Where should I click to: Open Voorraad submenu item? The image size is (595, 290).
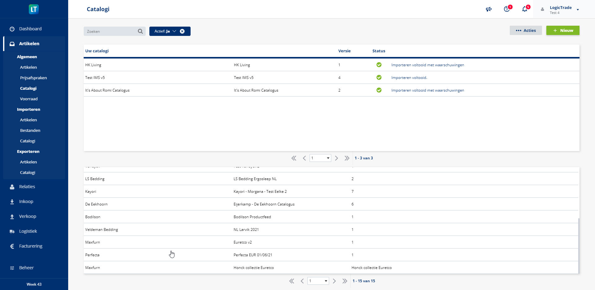pos(29,99)
